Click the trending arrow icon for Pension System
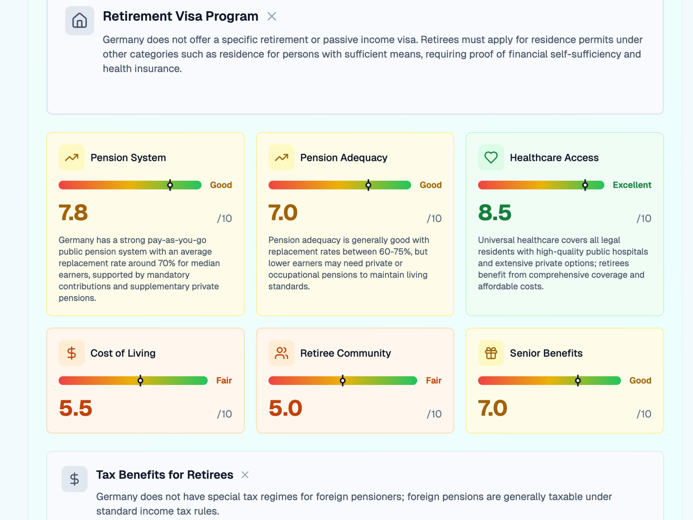 pyautogui.click(x=71, y=157)
